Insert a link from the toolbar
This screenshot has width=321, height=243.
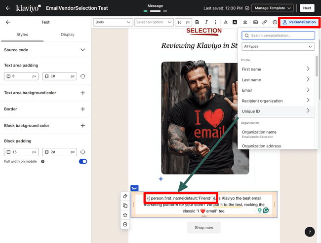coord(265,22)
